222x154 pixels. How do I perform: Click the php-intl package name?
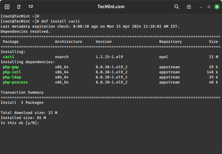[x=12, y=72]
